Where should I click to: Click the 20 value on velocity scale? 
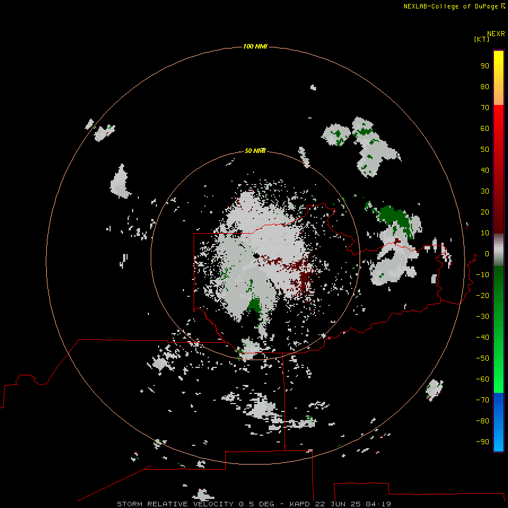(485, 212)
